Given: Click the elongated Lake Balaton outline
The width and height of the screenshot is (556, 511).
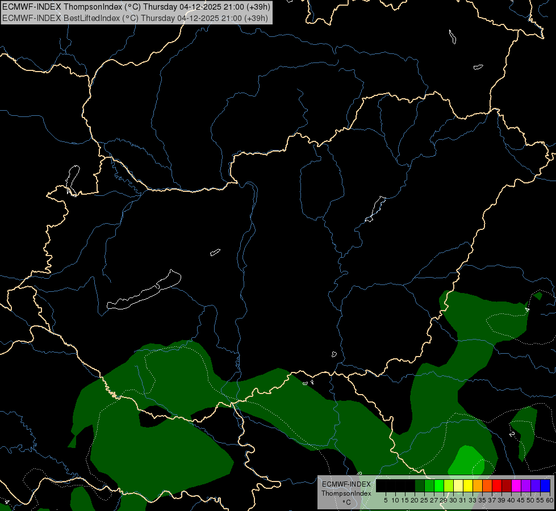Looking at the screenshot, I should tap(144, 290).
